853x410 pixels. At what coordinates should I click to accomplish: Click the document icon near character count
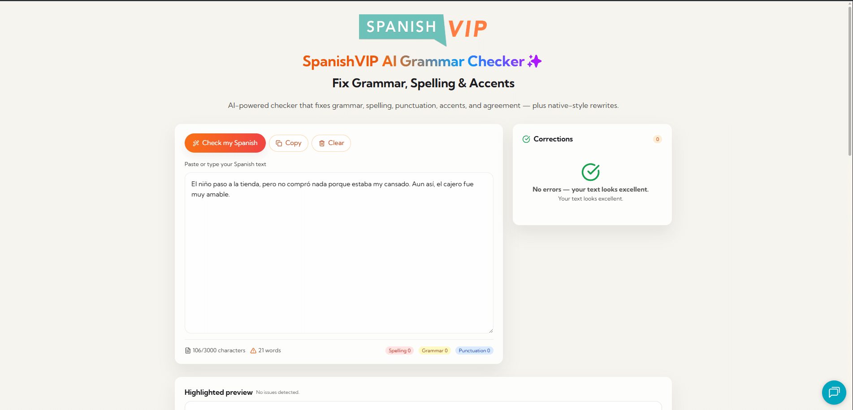pos(187,350)
